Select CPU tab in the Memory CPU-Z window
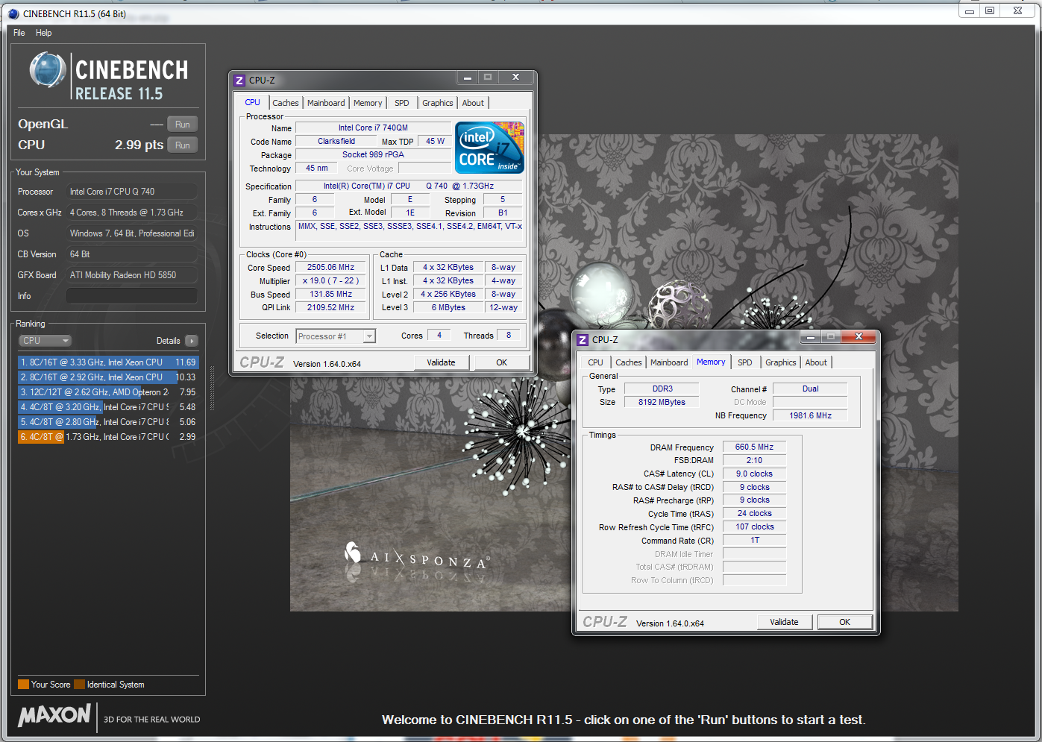The height and width of the screenshot is (742, 1042). click(595, 362)
